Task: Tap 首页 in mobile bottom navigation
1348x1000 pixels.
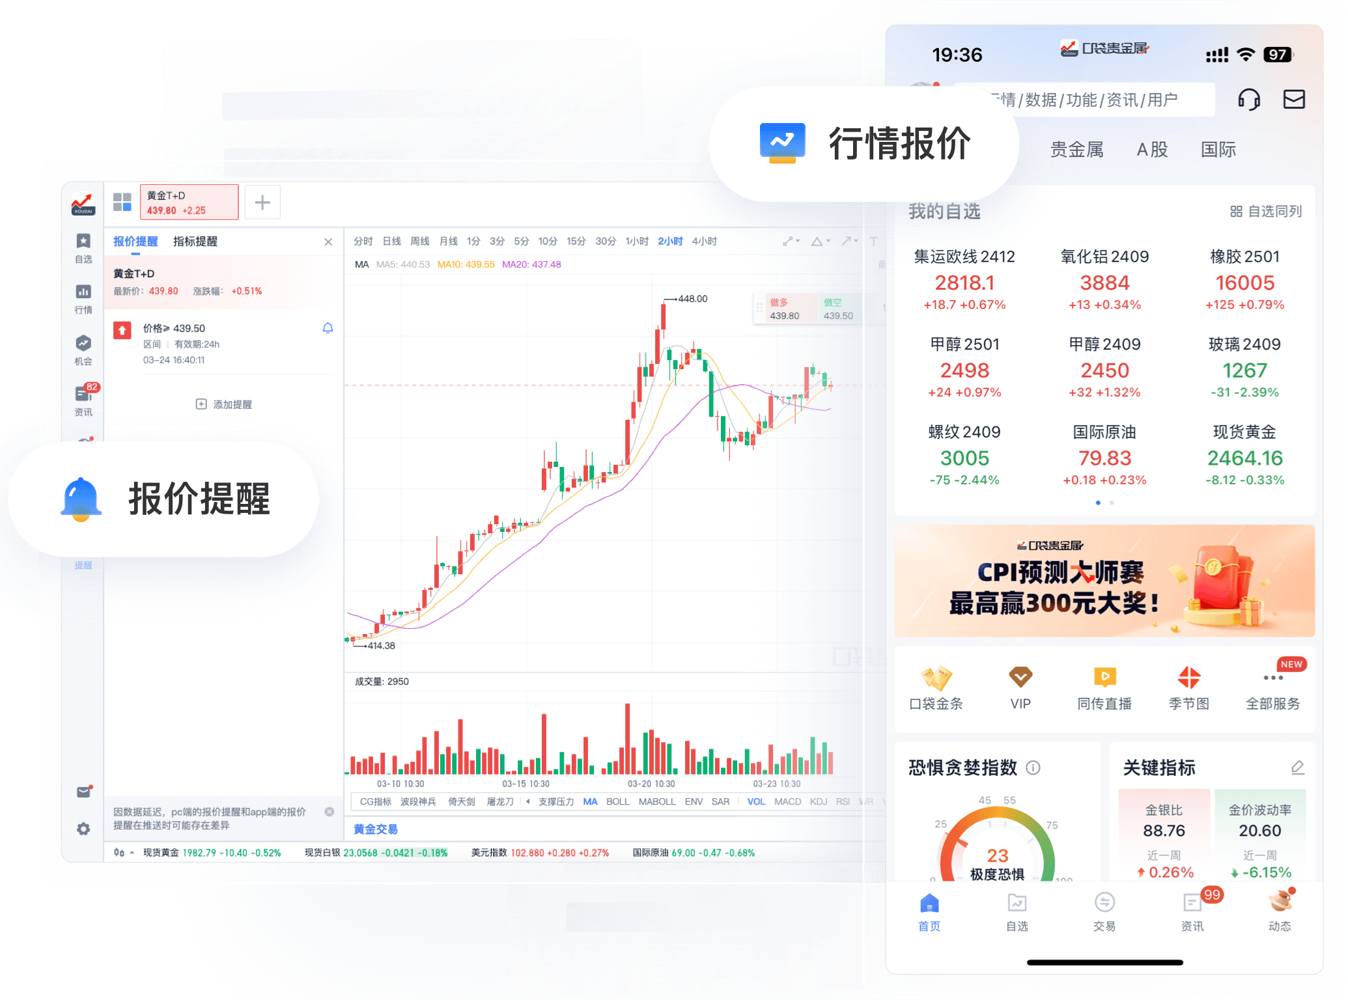Action: pyautogui.click(x=929, y=913)
